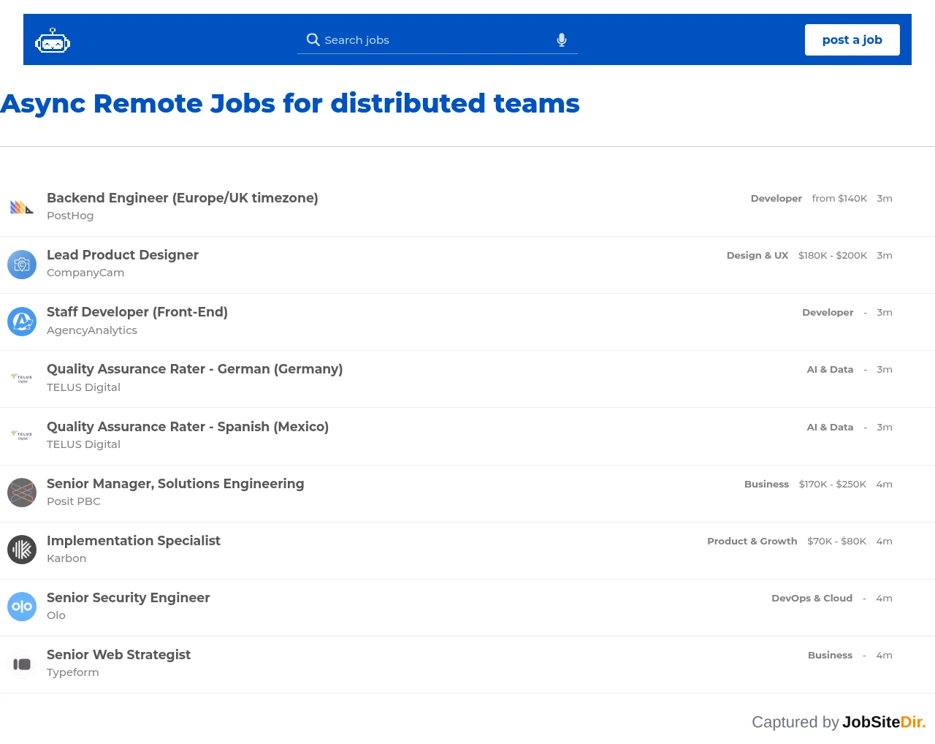Click the 'CompanyCam' company name
The height and width of the screenshot is (744, 935).
click(85, 273)
